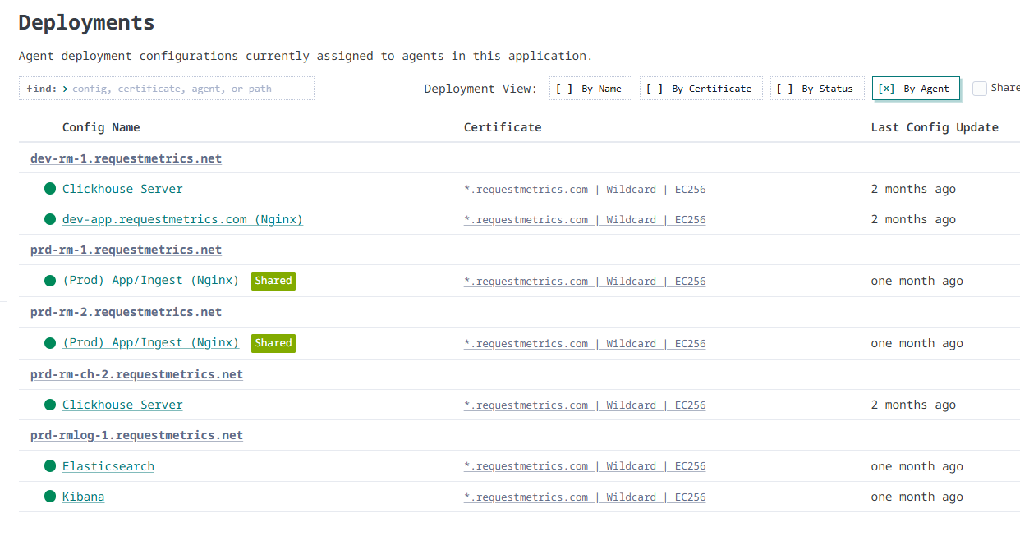Select By Agent deployment view

tap(916, 89)
